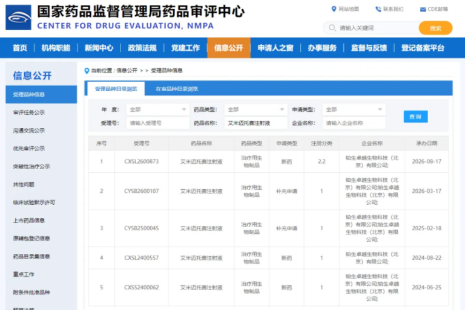The height and width of the screenshot is (310, 465).
Task: Open 申请人之窗 navigation item
Action: point(275,48)
